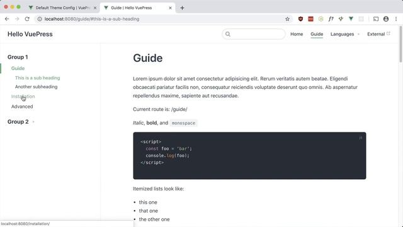Click the page vertical scrollbar thumb
403x227 pixels.
pyautogui.click(x=400, y=44)
